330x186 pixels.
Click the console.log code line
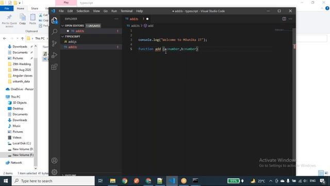coord(173,40)
